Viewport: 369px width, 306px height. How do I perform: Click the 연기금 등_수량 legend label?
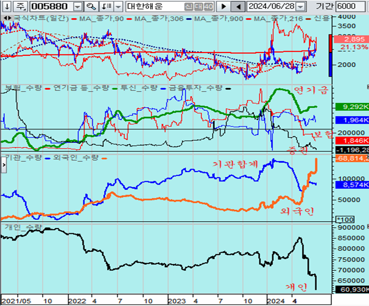pyautogui.click(x=81, y=88)
